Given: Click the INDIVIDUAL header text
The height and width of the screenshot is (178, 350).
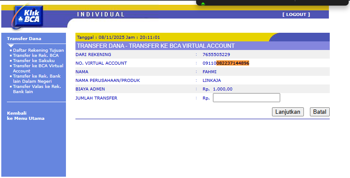Looking at the screenshot, I should pos(101,15).
